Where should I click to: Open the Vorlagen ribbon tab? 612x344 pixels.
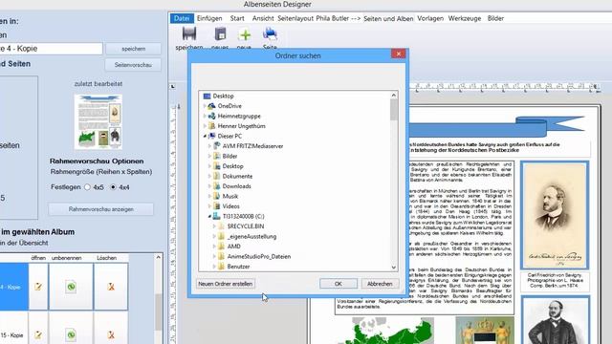pos(430,18)
